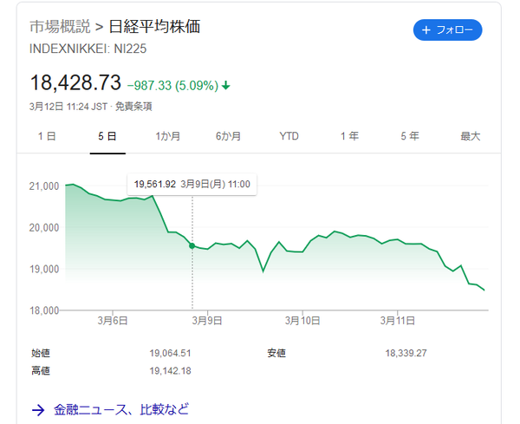
Task: Click the 18,428.73 current price
Action: [75, 82]
